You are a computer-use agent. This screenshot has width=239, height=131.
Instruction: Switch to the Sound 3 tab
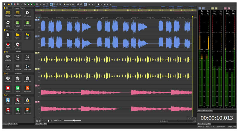point(40,124)
